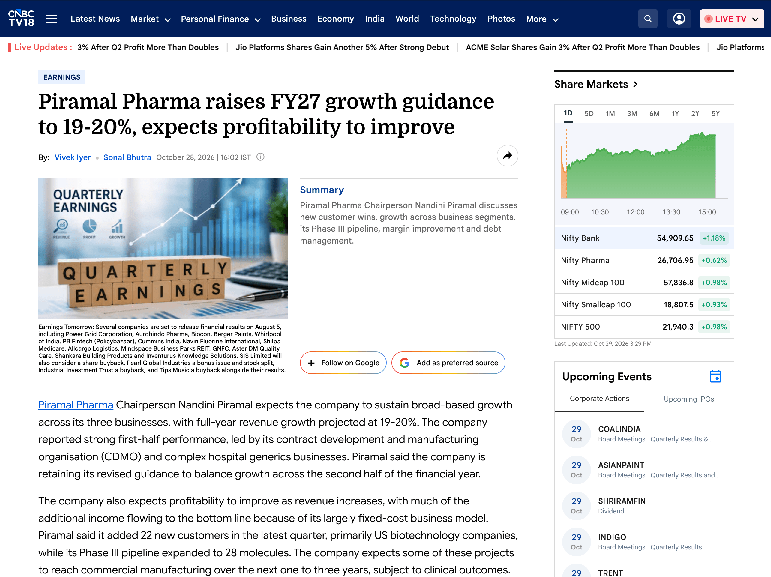
Task: Open the user profile icon
Action: pyautogui.click(x=679, y=19)
